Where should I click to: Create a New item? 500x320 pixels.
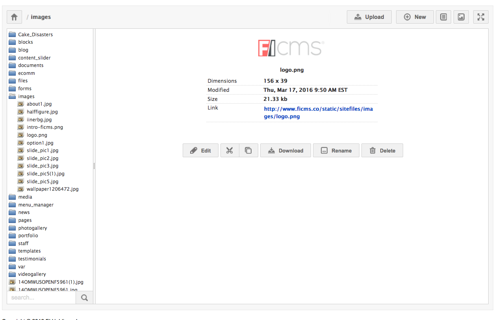pyautogui.click(x=415, y=17)
